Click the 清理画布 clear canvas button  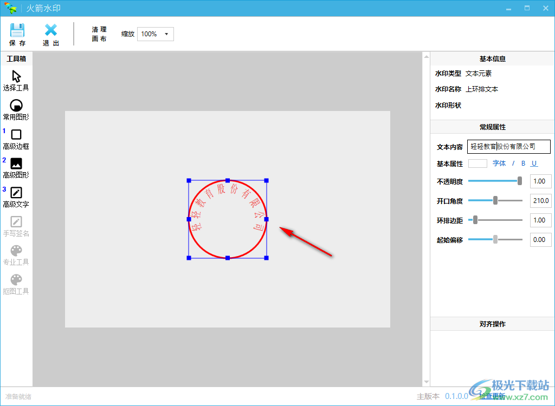tap(99, 34)
